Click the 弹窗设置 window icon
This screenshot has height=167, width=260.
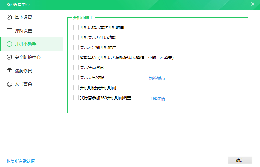(x=9, y=31)
